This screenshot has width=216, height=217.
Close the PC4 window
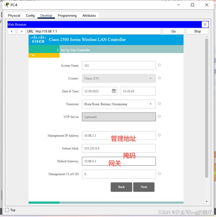click(x=207, y=5)
